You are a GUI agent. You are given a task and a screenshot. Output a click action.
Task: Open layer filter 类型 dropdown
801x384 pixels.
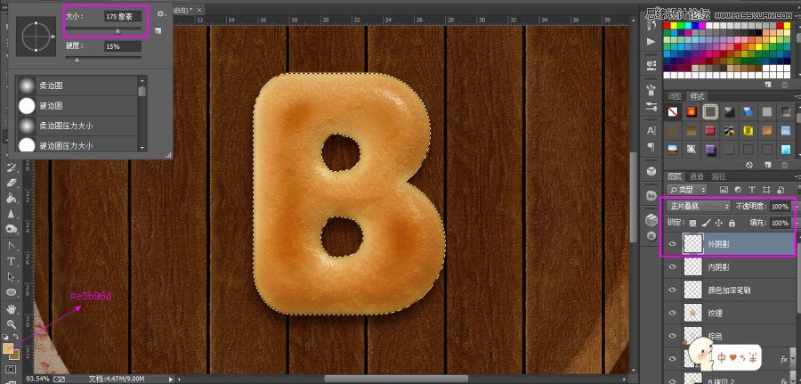point(685,190)
